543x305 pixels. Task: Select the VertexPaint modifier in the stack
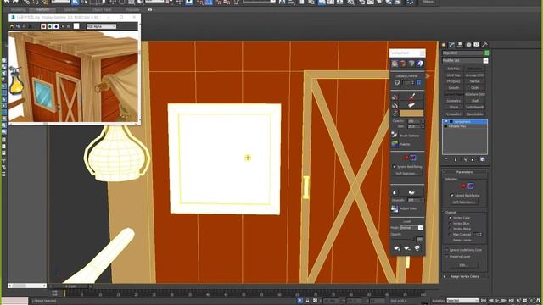click(x=465, y=122)
